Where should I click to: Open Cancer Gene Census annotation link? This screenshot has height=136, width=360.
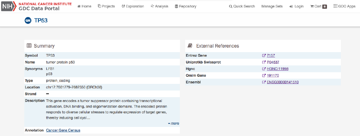[63, 130]
